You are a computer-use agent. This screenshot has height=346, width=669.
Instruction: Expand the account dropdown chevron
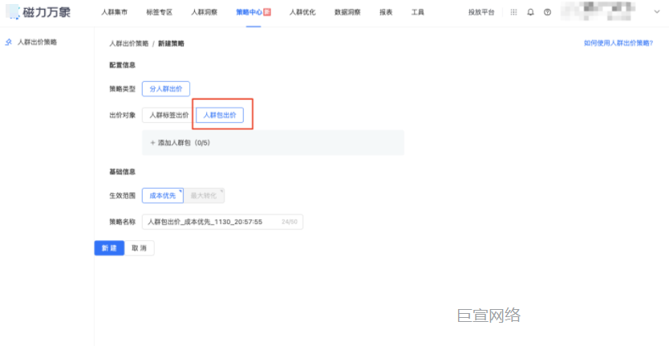pos(657,12)
